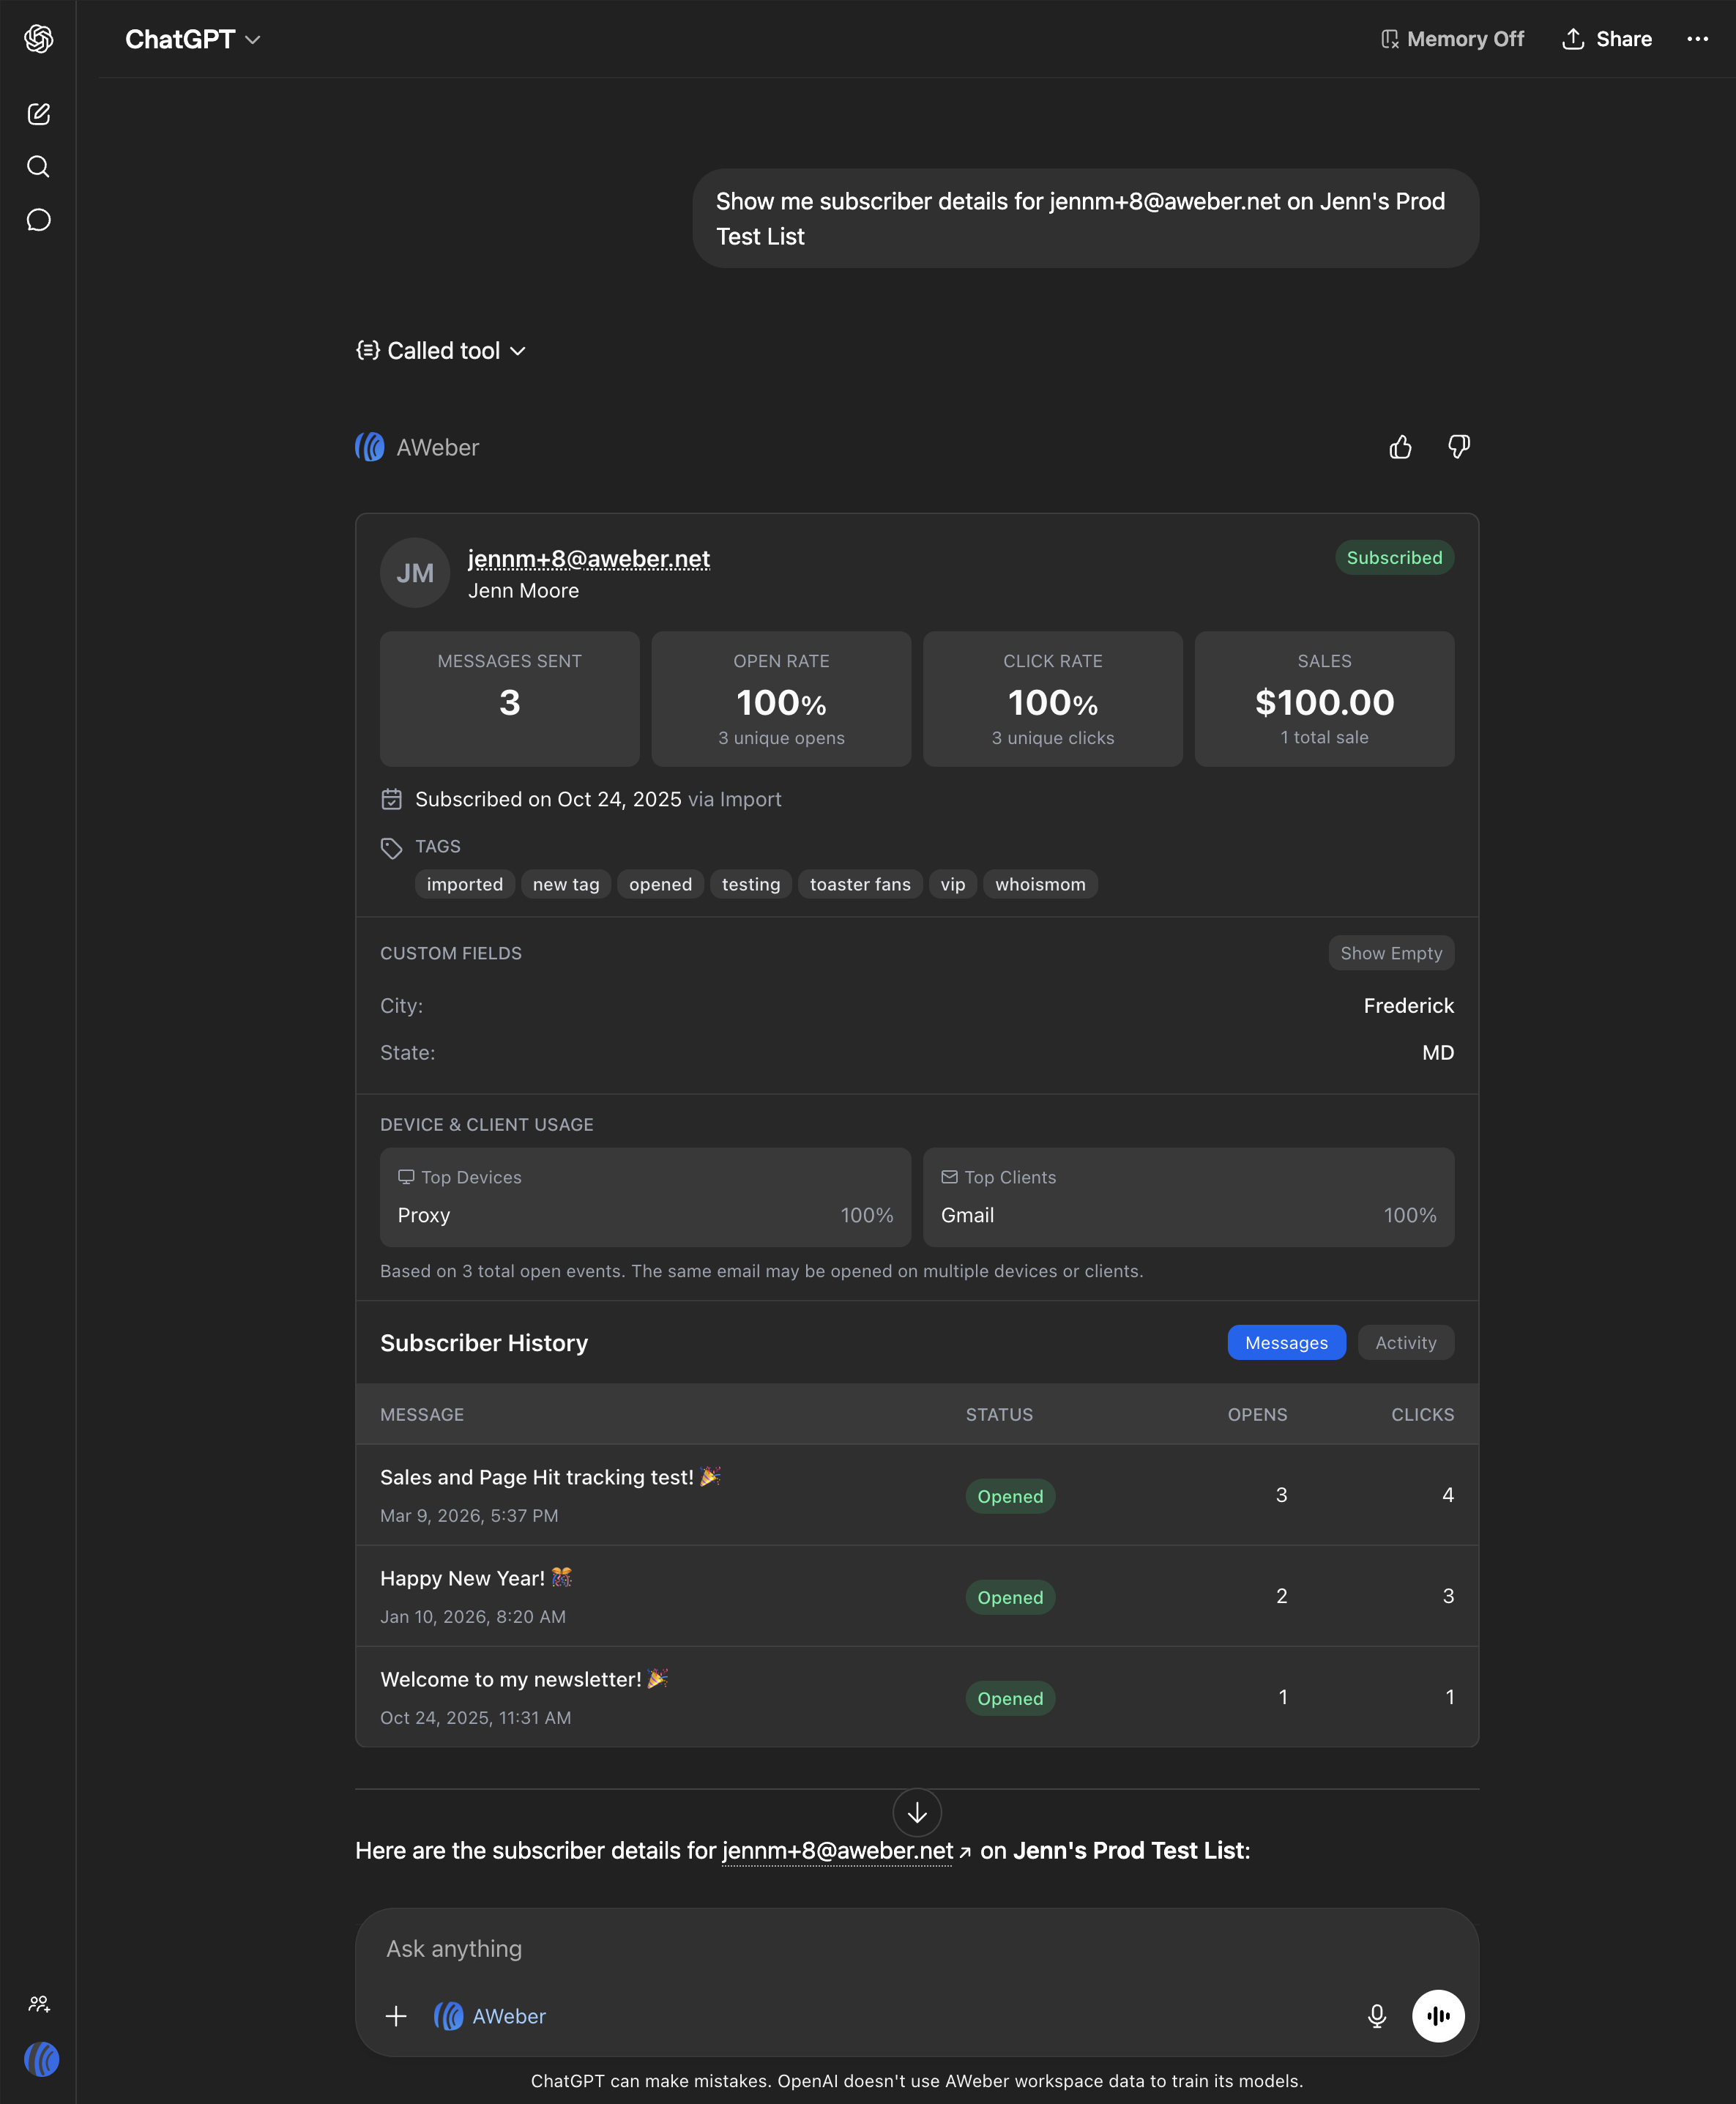Open jennm+8@aweber.net link in card header
Viewport: 1736px width, 2104px height.
[588, 559]
